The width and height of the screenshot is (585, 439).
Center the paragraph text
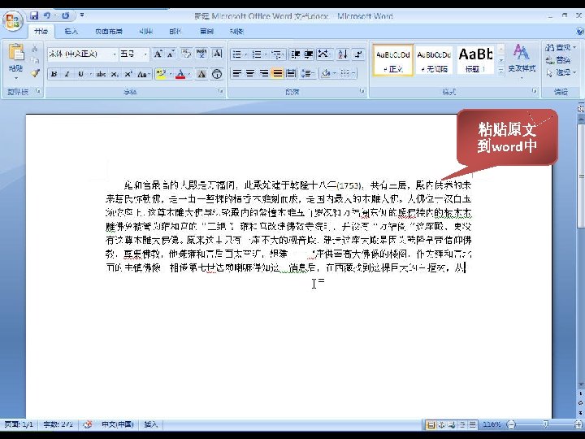(x=250, y=73)
